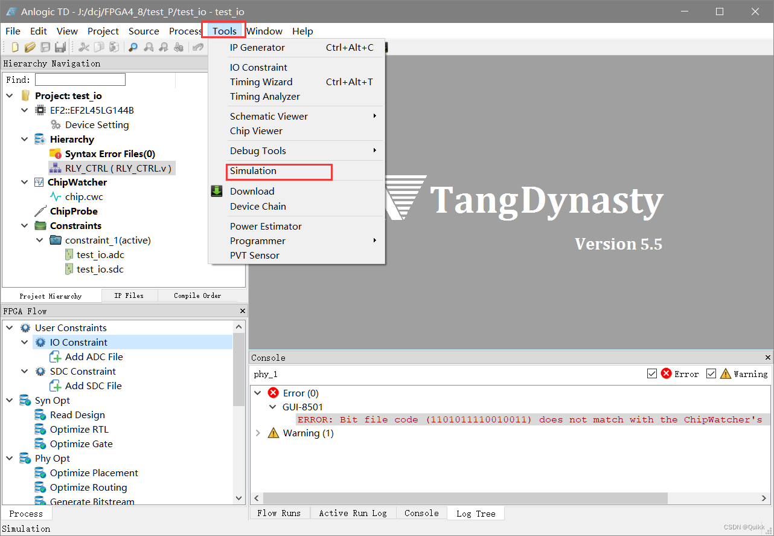Click the file icon beside test_io.adc

[69, 254]
